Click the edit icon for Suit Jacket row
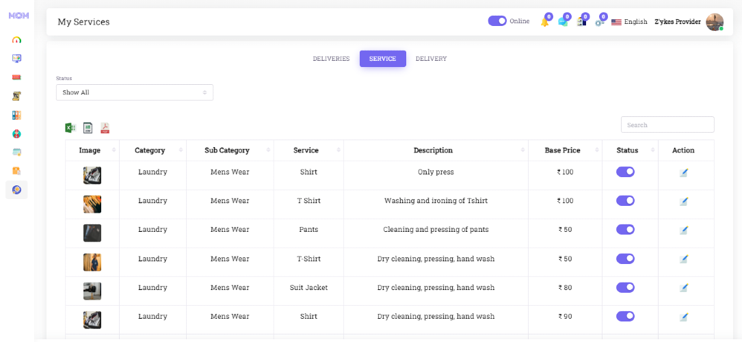 683,287
